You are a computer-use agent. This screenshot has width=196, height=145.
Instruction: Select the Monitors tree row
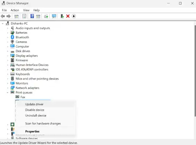[22, 83]
